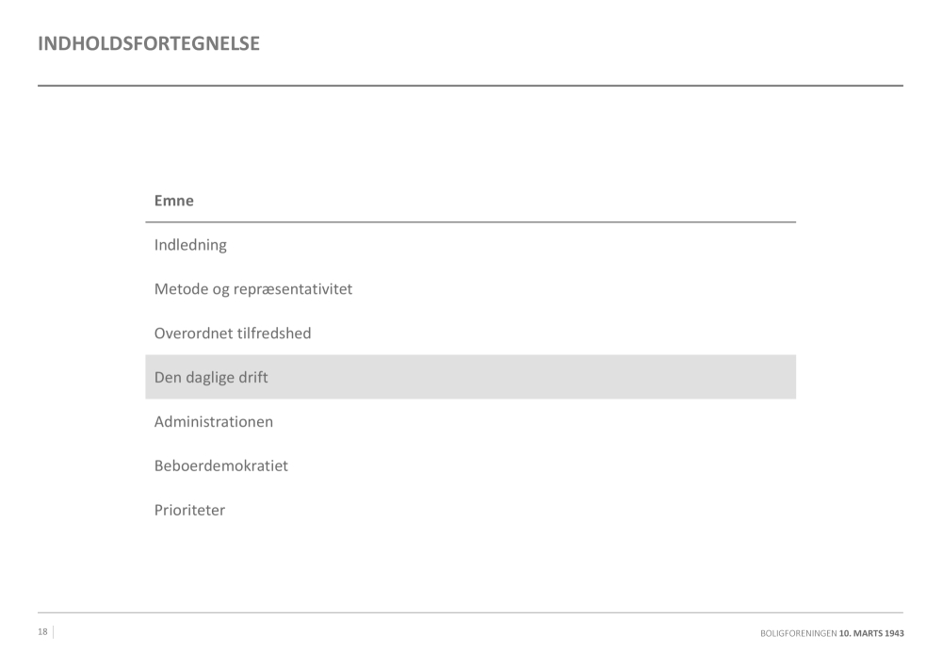Jump to the Beboerdemokratiet entry
The width and height of the screenshot is (942, 652).
(x=221, y=466)
